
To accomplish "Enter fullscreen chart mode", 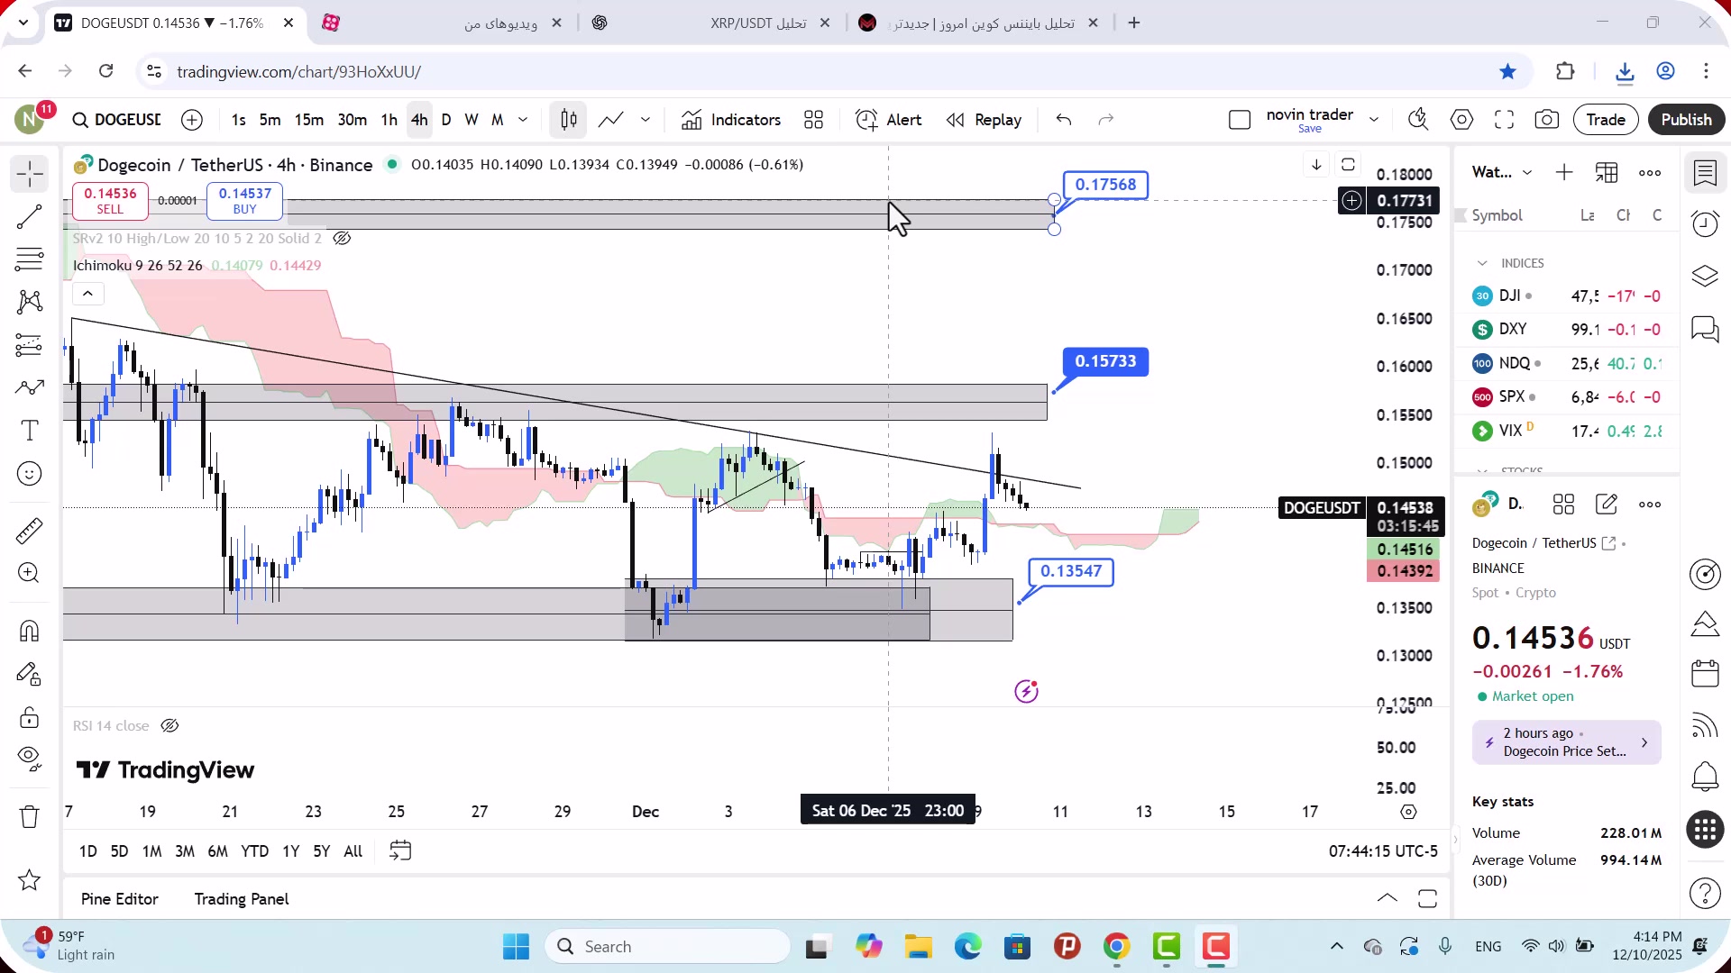I will click(1504, 120).
